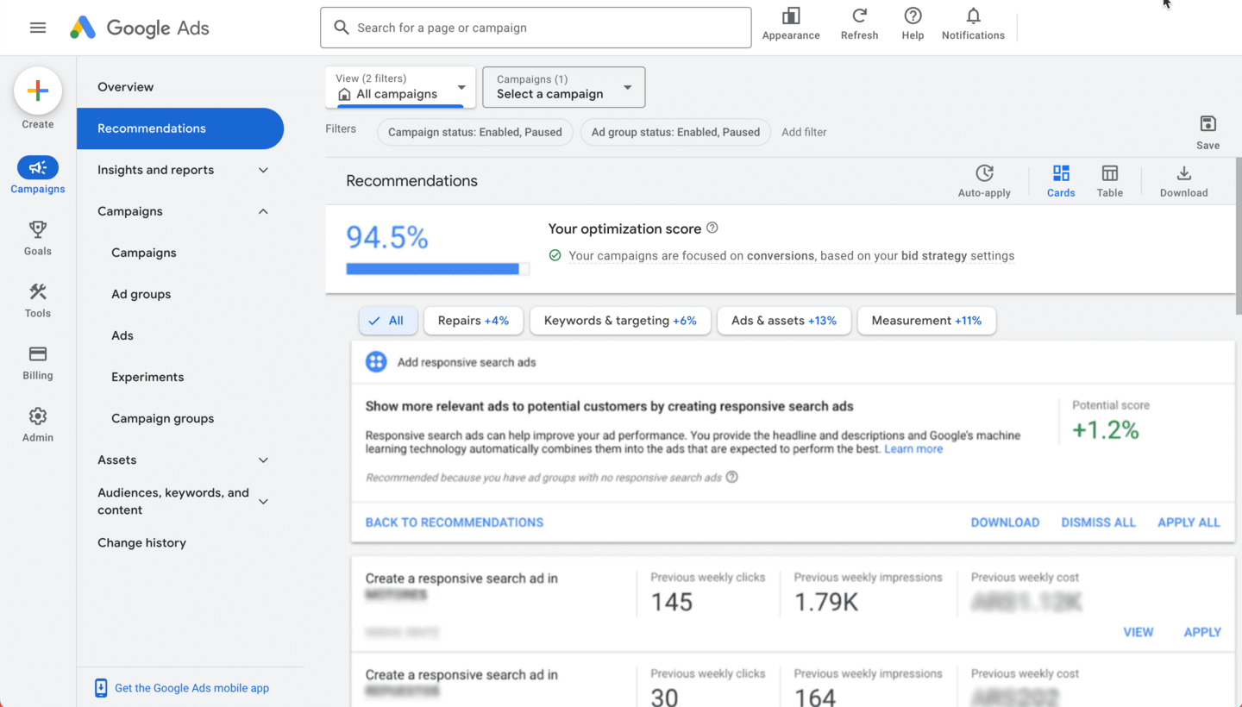The height and width of the screenshot is (707, 1242).
Task: Click APPLY on 145 clicks row
Action: click(x=1202, y=632)
